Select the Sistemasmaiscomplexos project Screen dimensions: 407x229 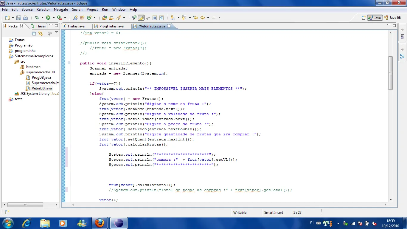(34, 56)
